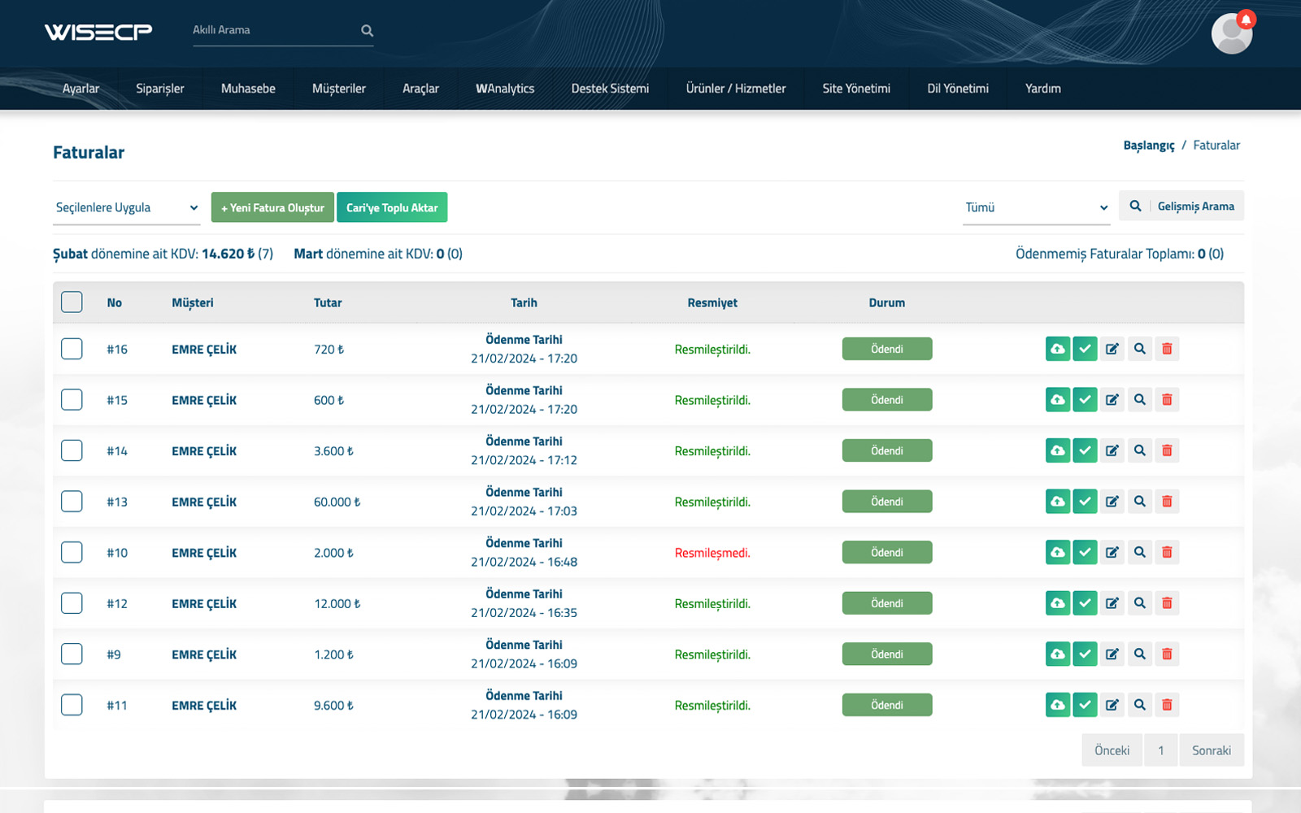Click the smart search magnifier icon

[x=367, y=31]
